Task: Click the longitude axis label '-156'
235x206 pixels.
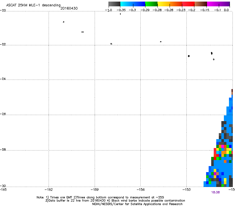Action: click(141, 190)
